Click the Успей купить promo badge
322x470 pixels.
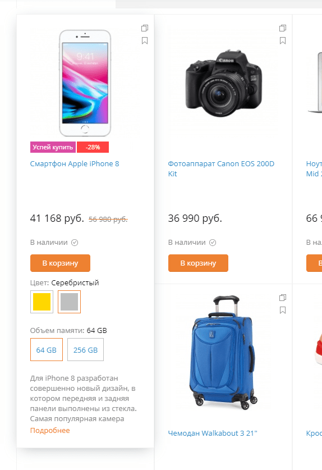(53, 147)
